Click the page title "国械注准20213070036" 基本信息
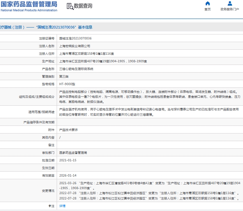 pos(64,27)
